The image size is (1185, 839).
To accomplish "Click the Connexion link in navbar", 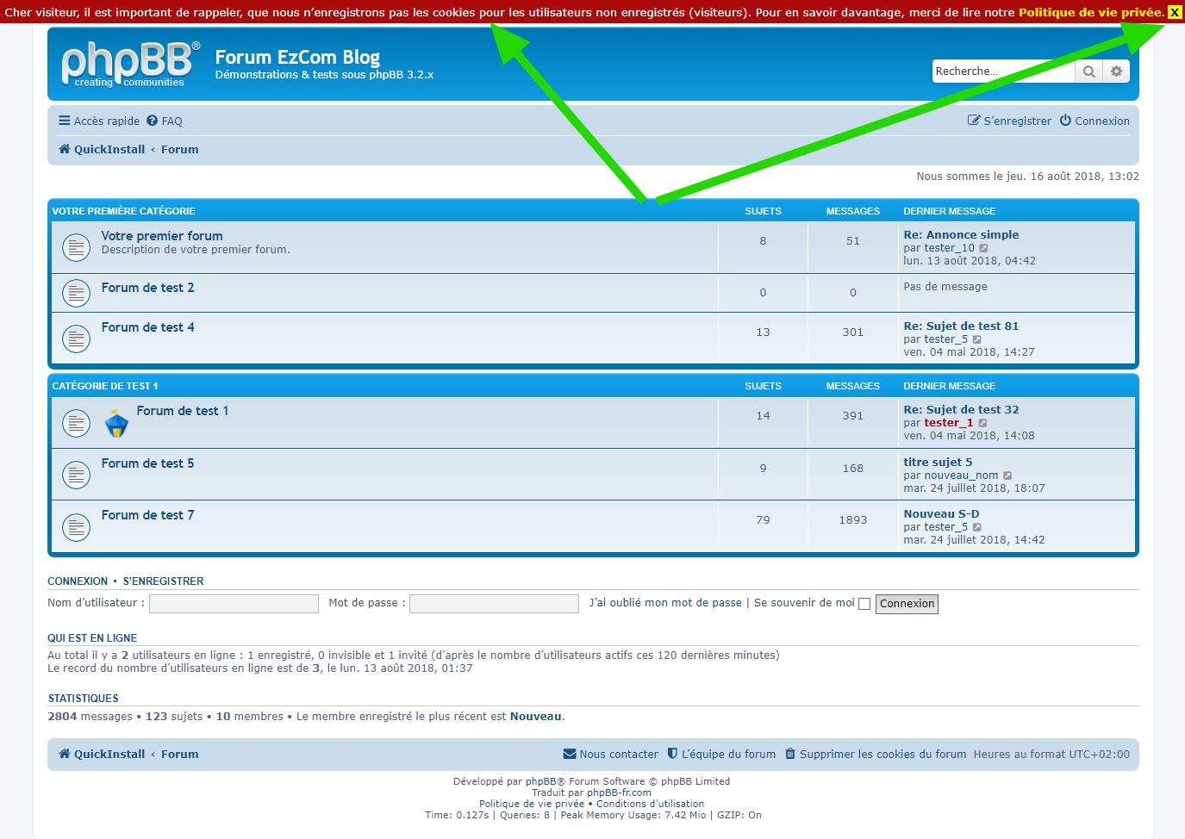I will [x=1095, y=121].
